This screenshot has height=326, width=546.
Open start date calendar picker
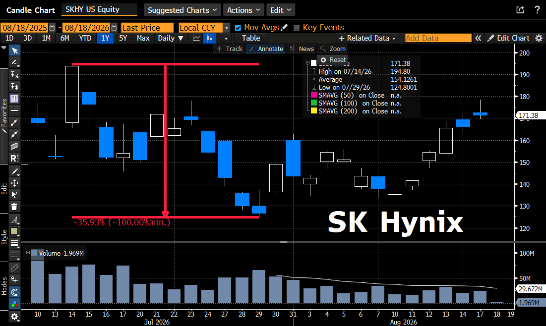click(52, 27)
